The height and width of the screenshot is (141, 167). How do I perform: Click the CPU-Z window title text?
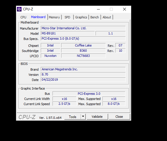(28, 9)
